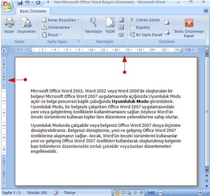
Task: Switch to Draft view
Action: pyautogui.click(x=141, y=193)
